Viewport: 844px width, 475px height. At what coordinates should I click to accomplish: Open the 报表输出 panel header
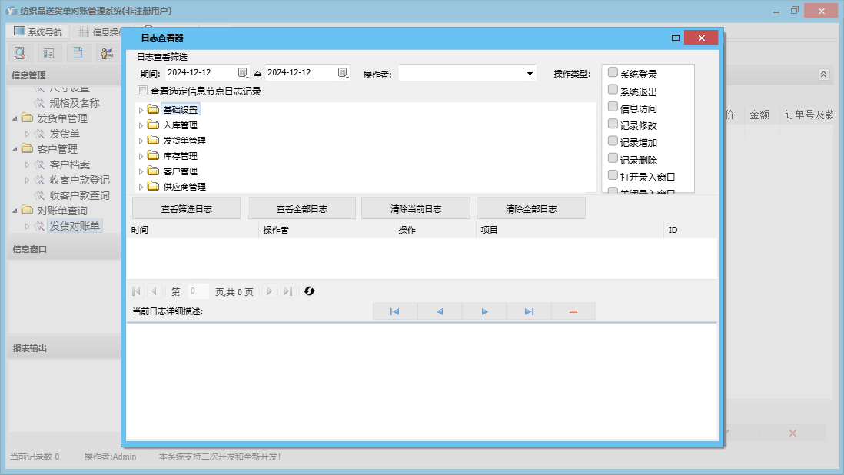(x=64, y=348)
